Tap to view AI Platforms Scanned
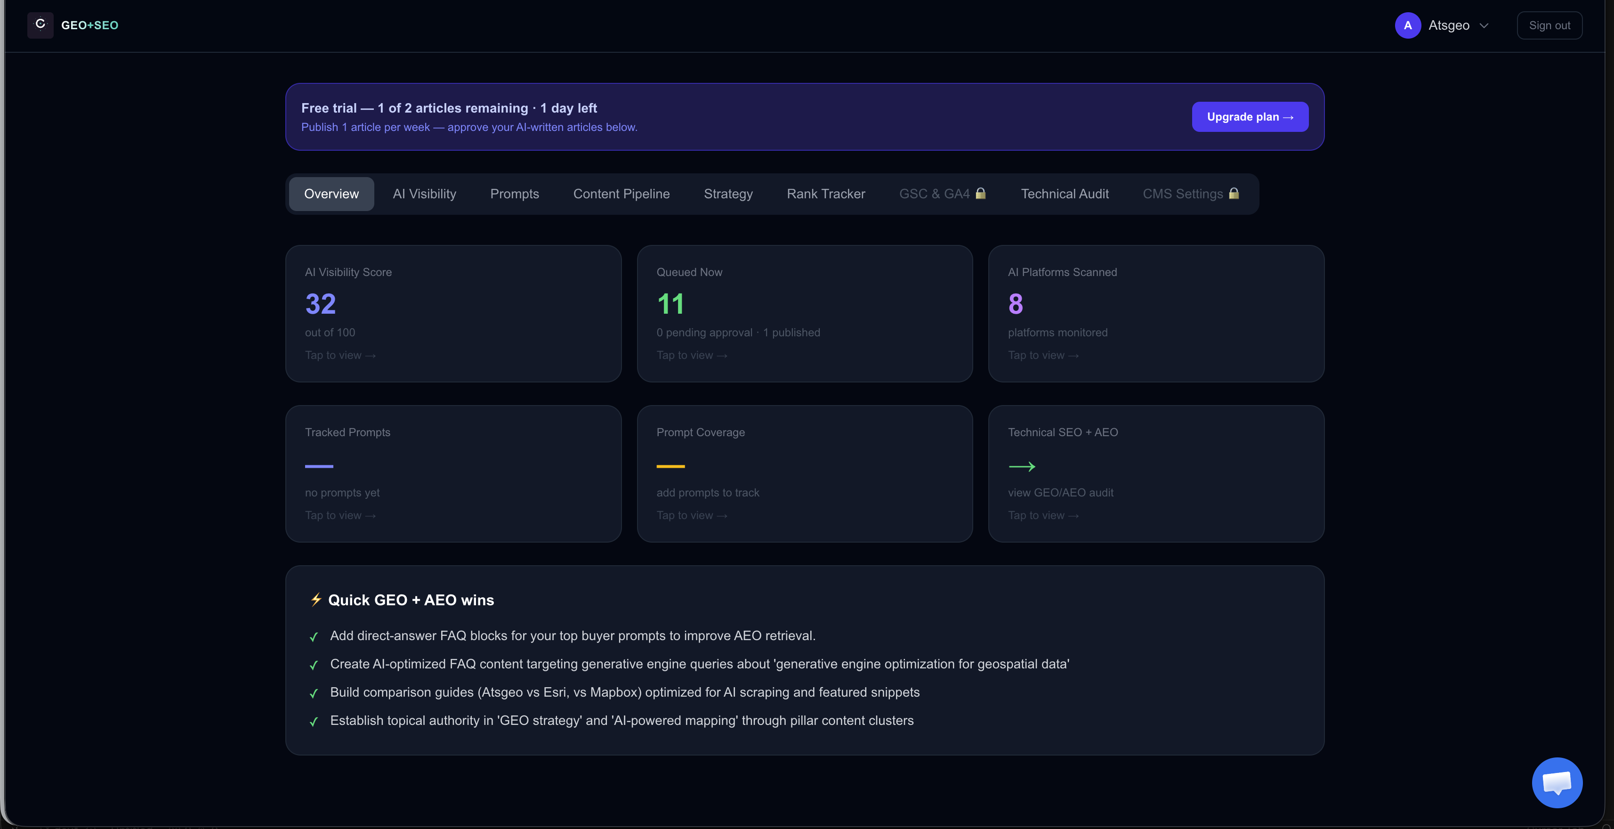Screen dimensions: 1614x829 pos(1042,355)
